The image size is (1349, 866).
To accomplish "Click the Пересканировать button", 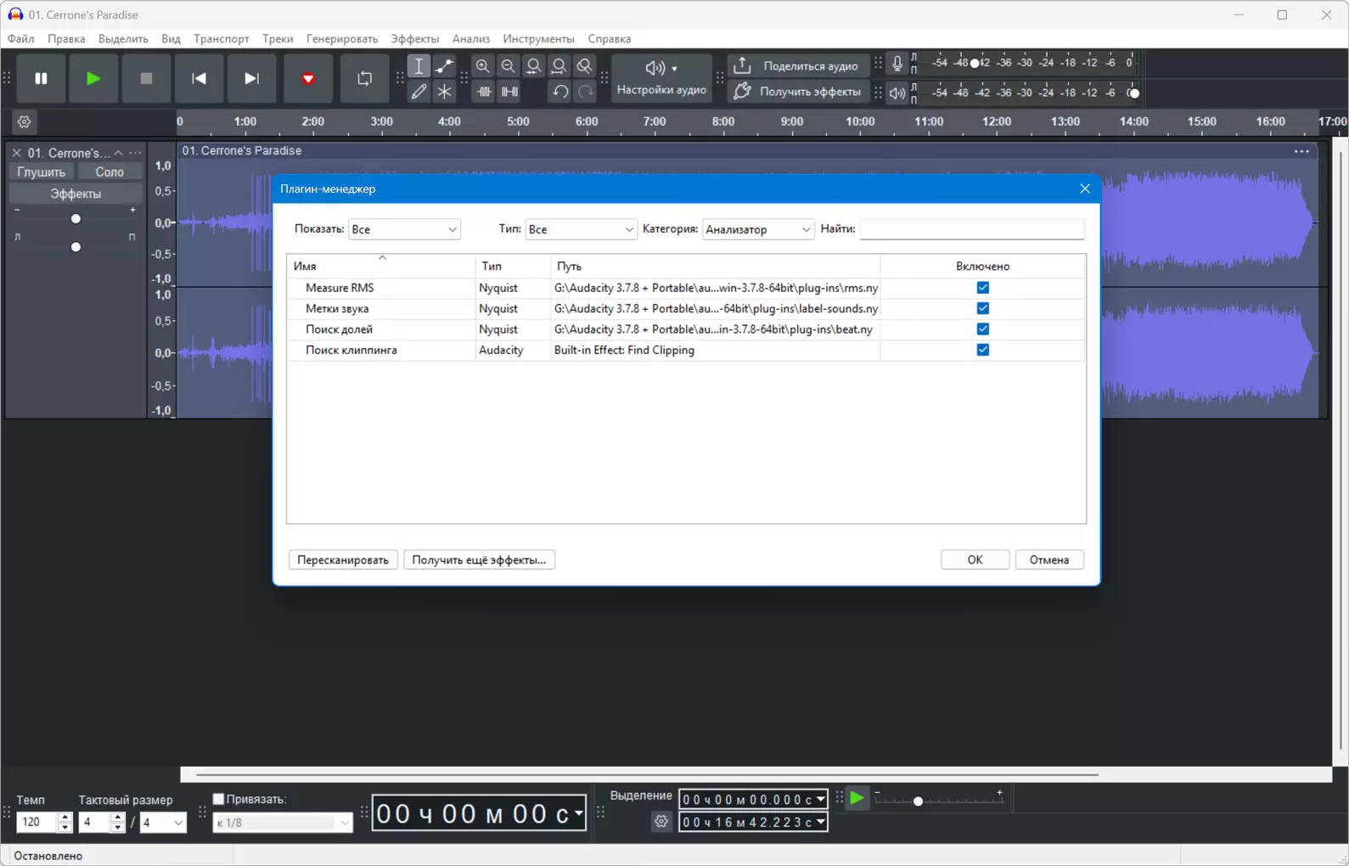I will pyautogui.click(x=343, y=560).
